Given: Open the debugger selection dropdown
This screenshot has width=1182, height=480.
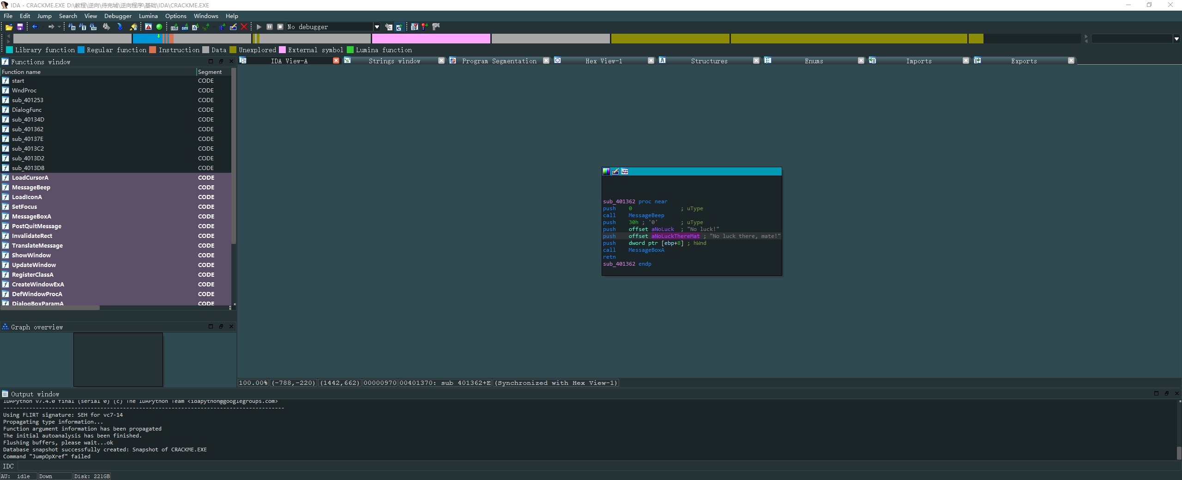Looking at the screenshot, I should 377,27.
